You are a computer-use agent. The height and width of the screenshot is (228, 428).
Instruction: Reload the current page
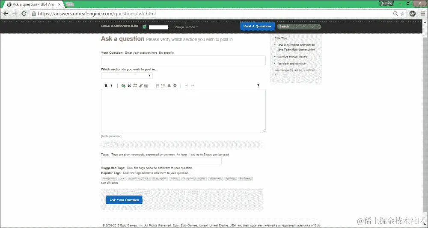[24, 14]
